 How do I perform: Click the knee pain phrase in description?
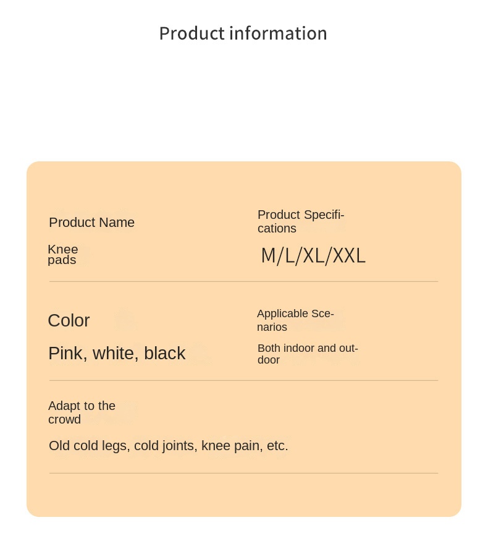[x=232, y=446]
